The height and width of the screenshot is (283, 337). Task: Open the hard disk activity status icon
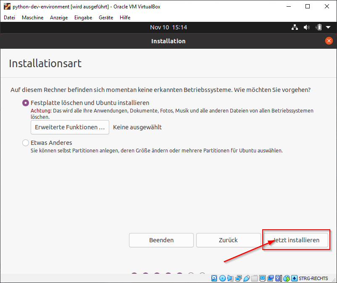pyautogui.click(x=213, y=278)
